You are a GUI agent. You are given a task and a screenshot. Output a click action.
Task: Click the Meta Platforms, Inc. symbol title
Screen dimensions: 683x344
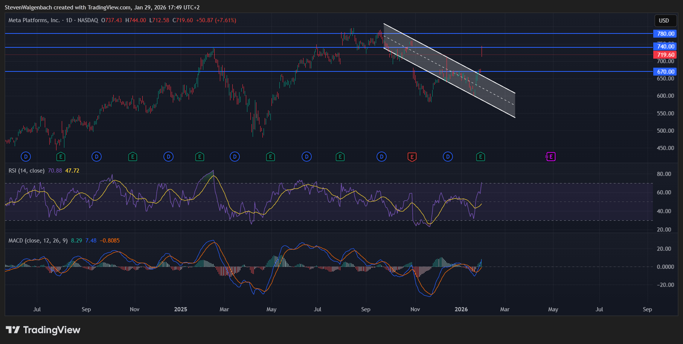[34, 20]
